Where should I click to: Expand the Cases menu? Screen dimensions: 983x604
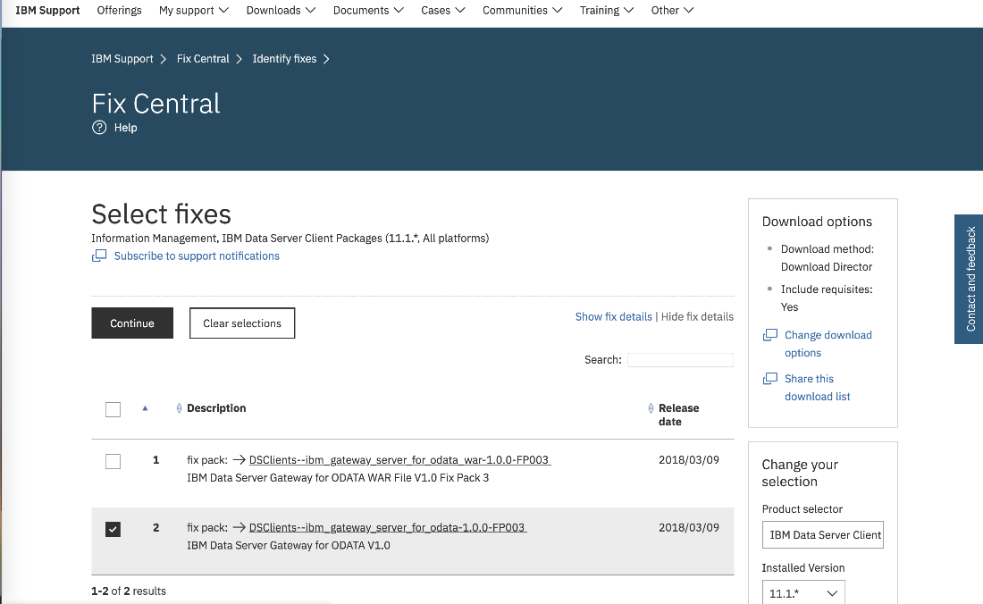tap(442, 11)
